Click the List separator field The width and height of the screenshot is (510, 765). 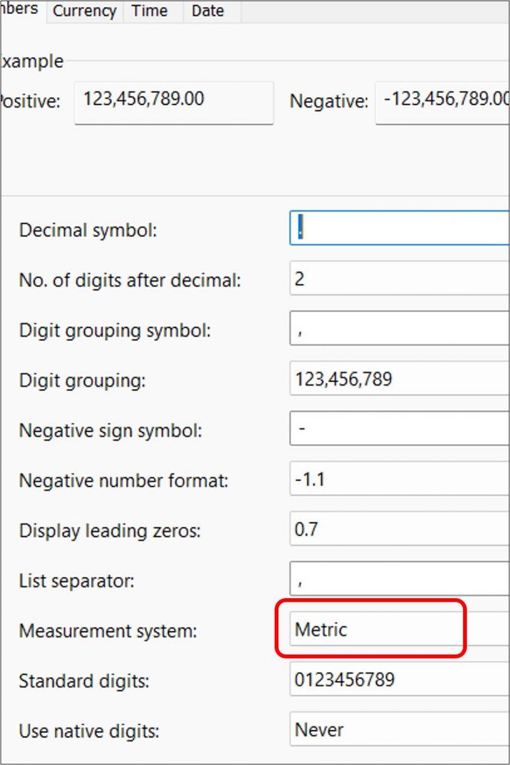[x=399, y=580]
